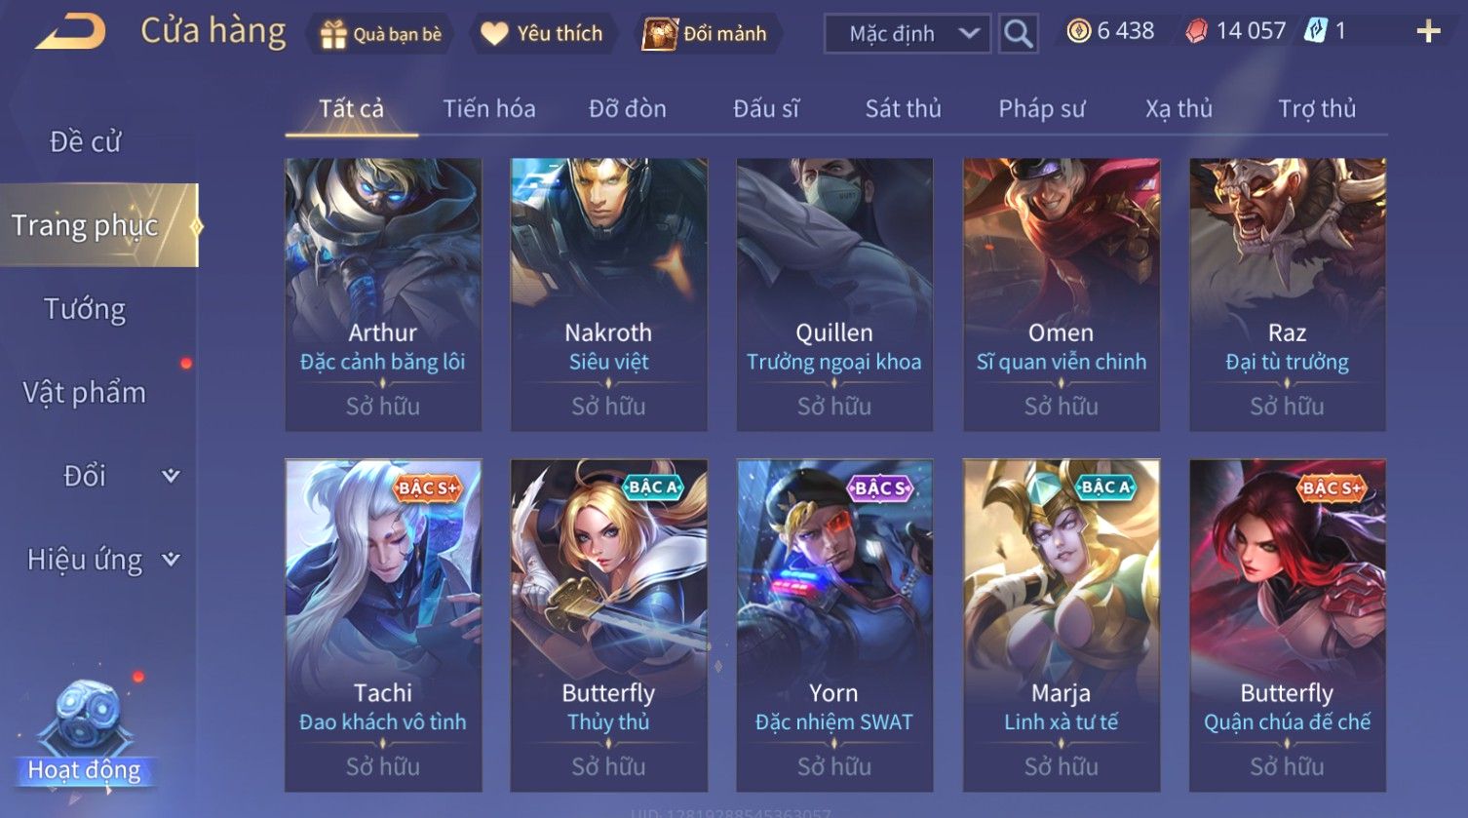Select Vật phẩm in the sidebar
This screenshot has width=1468, height=818.
[x=86, y=392]
